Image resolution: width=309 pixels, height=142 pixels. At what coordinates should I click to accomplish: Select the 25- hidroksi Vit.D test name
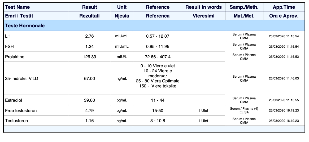21,79
